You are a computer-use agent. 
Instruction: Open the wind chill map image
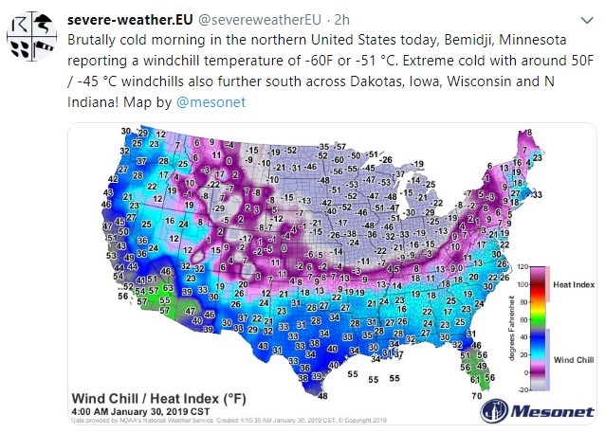click(x=332, y=274)
